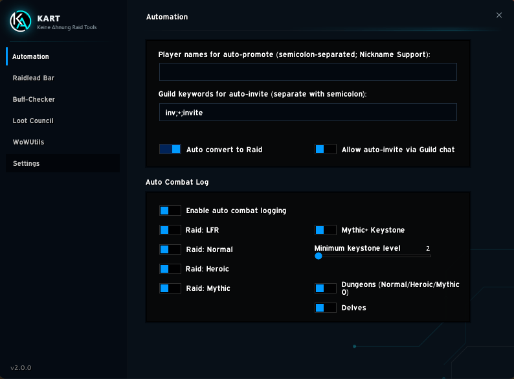Toggle the Delves logging switch
This screenshot has width=514, height=379.
click(326, 308)
